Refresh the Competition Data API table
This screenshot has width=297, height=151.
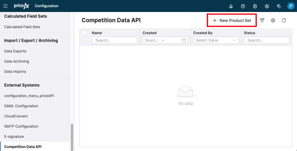coord(284,20)
